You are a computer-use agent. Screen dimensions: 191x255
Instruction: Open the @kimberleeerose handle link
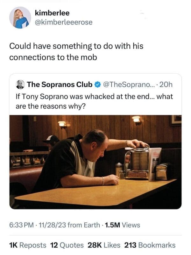(x=64, y=23)
